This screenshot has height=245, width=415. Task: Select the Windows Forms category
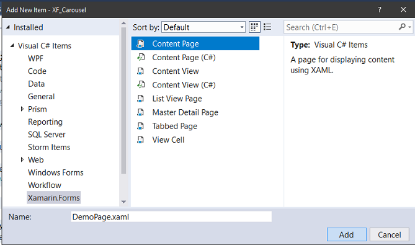click(x=56, y=172)
